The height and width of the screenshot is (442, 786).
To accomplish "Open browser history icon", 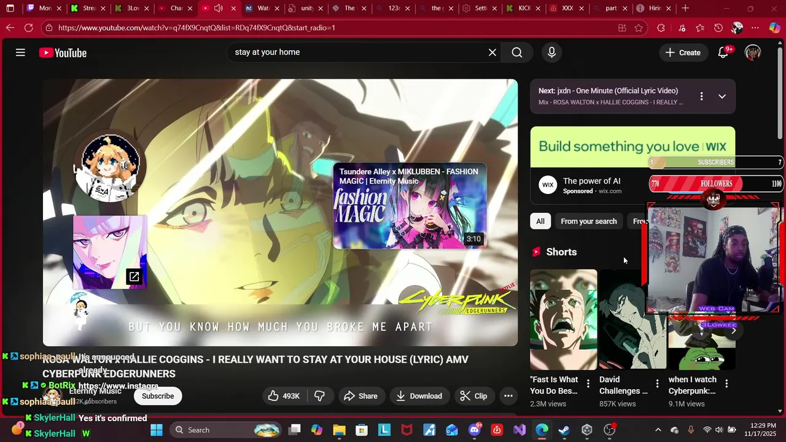I will (718, 28).
